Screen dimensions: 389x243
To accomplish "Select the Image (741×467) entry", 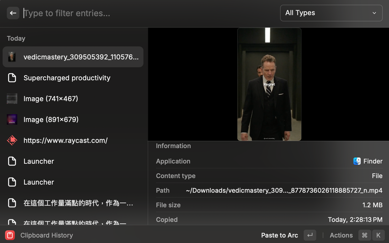I will pyautogui.click(x=51, y=99).
